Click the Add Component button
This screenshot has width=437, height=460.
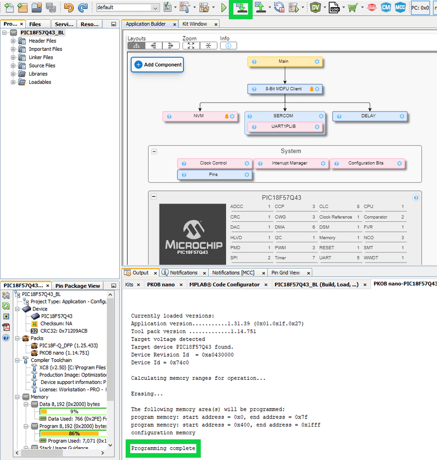157,65
